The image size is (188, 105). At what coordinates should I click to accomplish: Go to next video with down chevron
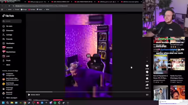pos(147,61)
